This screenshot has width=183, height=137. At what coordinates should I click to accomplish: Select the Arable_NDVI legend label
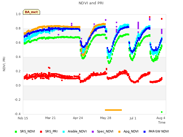[x=77, y=131]
